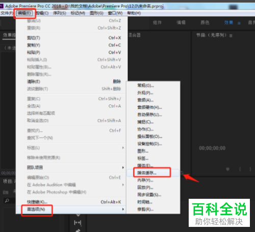Switch to the 组件 workspace tab

point(157,22)
